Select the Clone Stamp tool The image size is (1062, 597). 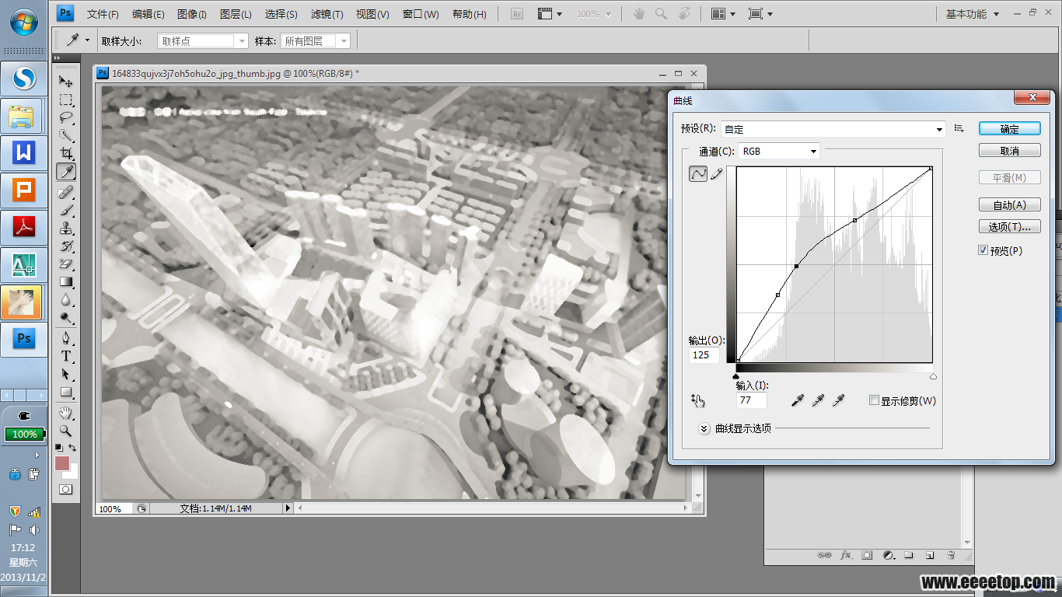[66, 229]
